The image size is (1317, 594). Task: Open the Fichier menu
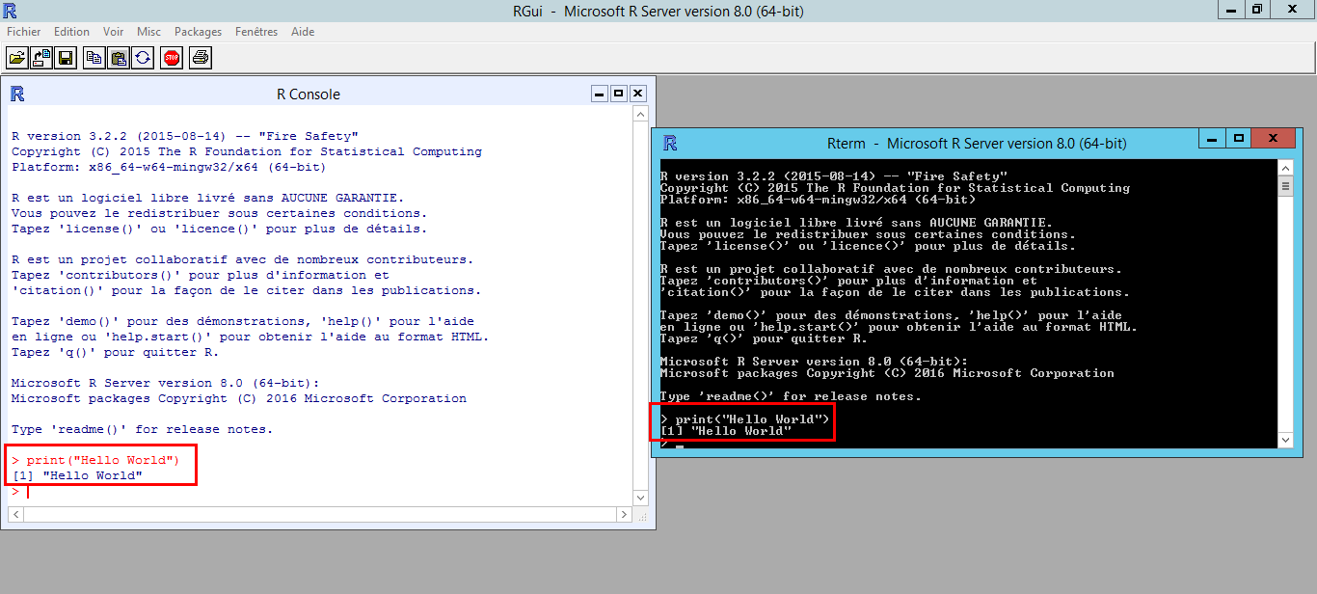pos(24,32)
